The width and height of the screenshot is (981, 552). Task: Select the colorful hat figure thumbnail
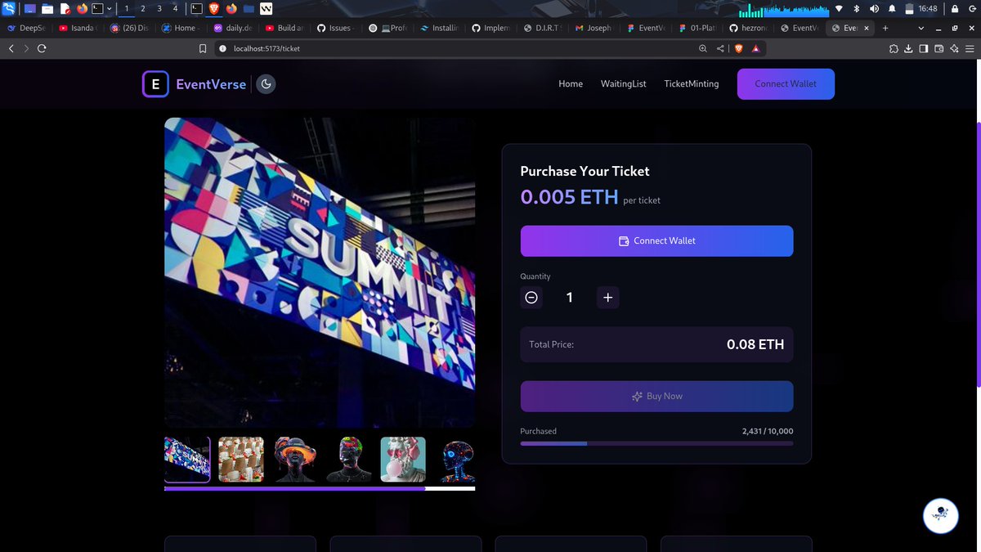pyautogui.click(x=295, y=459)
